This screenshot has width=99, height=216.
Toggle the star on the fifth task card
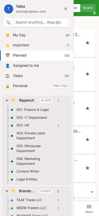click(x=87, y=168)
